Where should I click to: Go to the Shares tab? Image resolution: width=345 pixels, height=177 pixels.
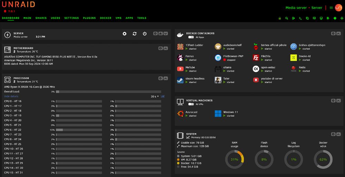coord(41,18)
